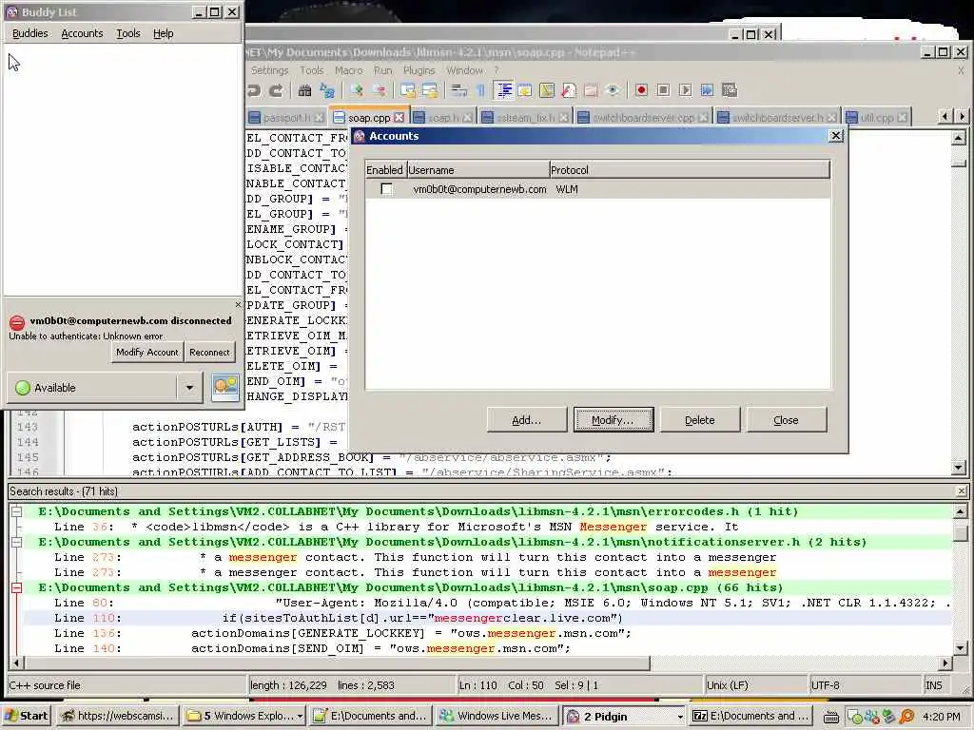
Task: Click the Undo icon in Notepad++ toolbar
Action: [x=253, y=90]
